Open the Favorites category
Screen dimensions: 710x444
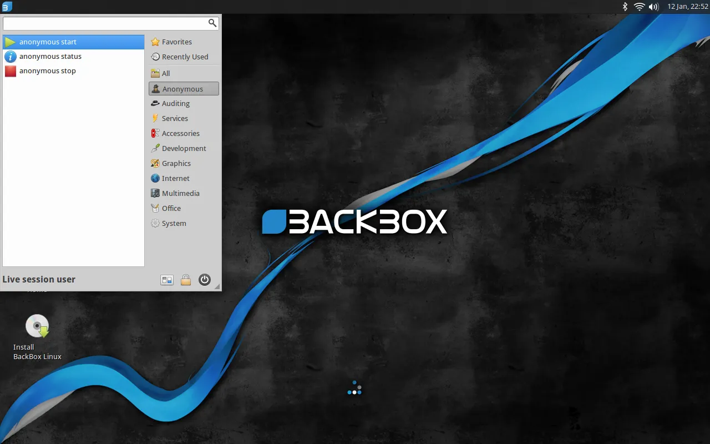pyautogui.click(x=184, y=42)
